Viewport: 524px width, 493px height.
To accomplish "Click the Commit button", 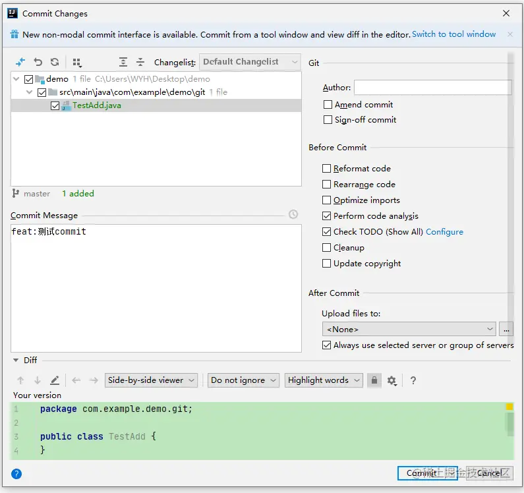I will coord(427,473).
